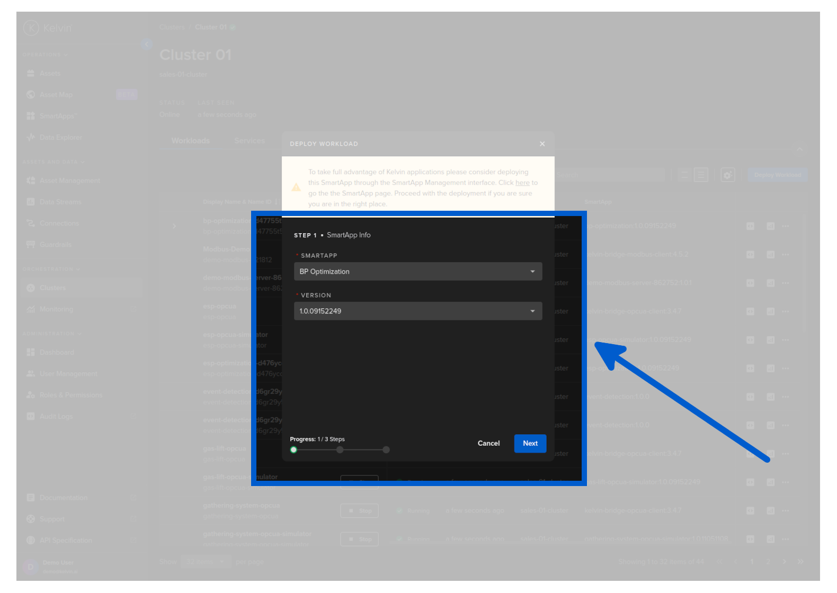The width and height of the screenshot is (837, 593).
Task: Close the Deploy Workload dialog with X
Action: click(x=542, y=144)
